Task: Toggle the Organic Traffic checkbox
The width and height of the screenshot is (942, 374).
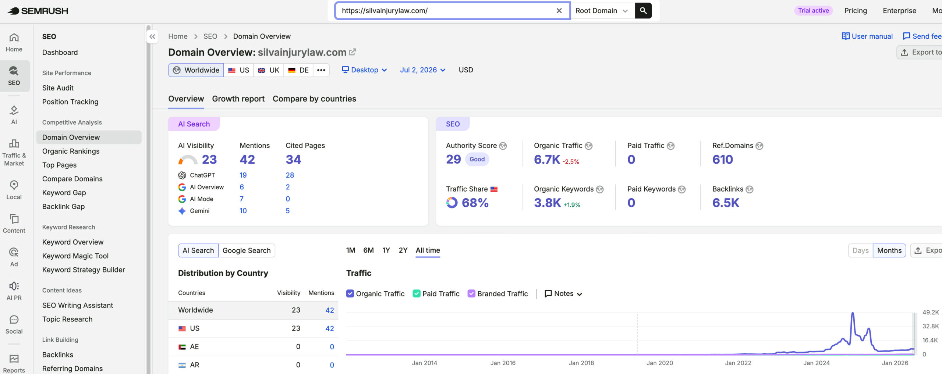Action: pos(350,293)
